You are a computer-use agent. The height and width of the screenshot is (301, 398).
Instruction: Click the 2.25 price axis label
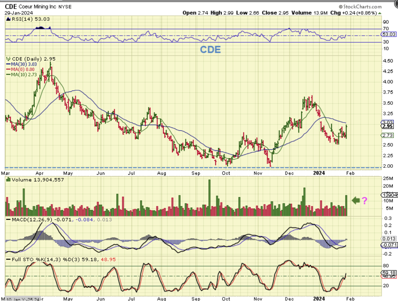click(x=388, y=155)
